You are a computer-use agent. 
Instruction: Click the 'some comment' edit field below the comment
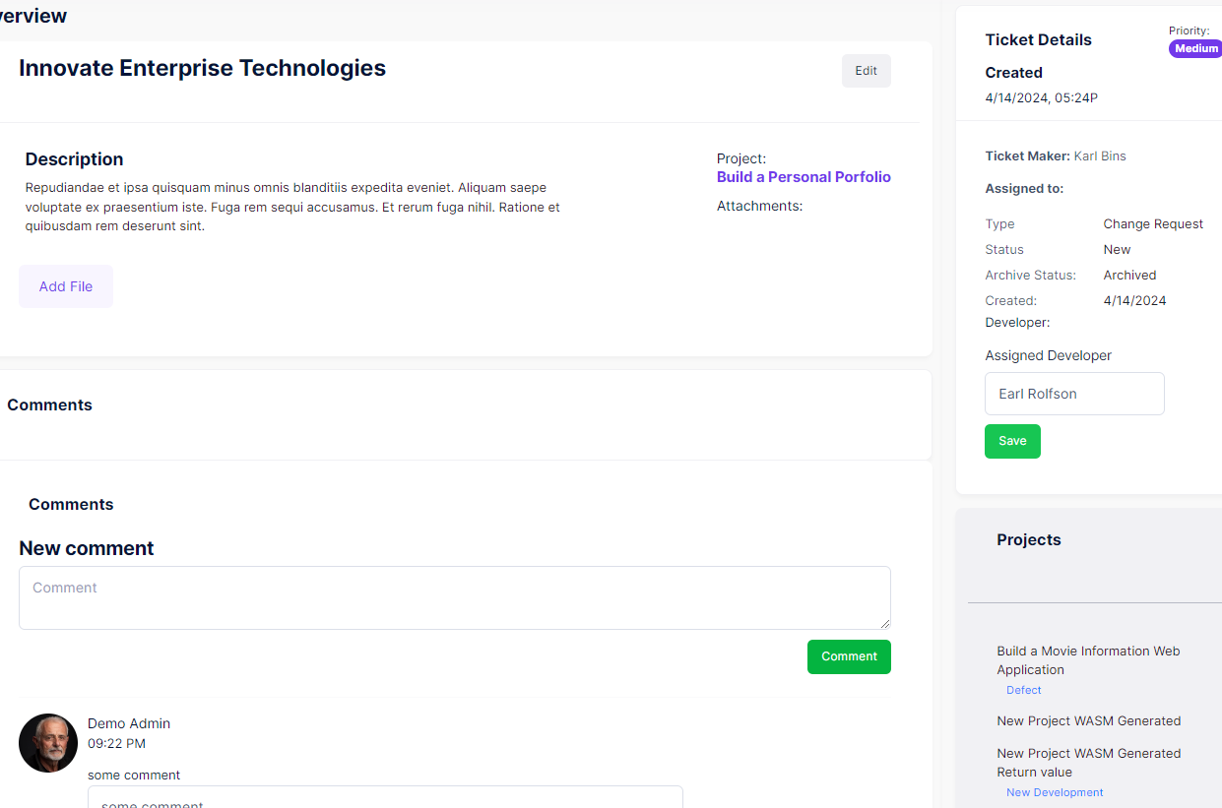tap(385, 797)
